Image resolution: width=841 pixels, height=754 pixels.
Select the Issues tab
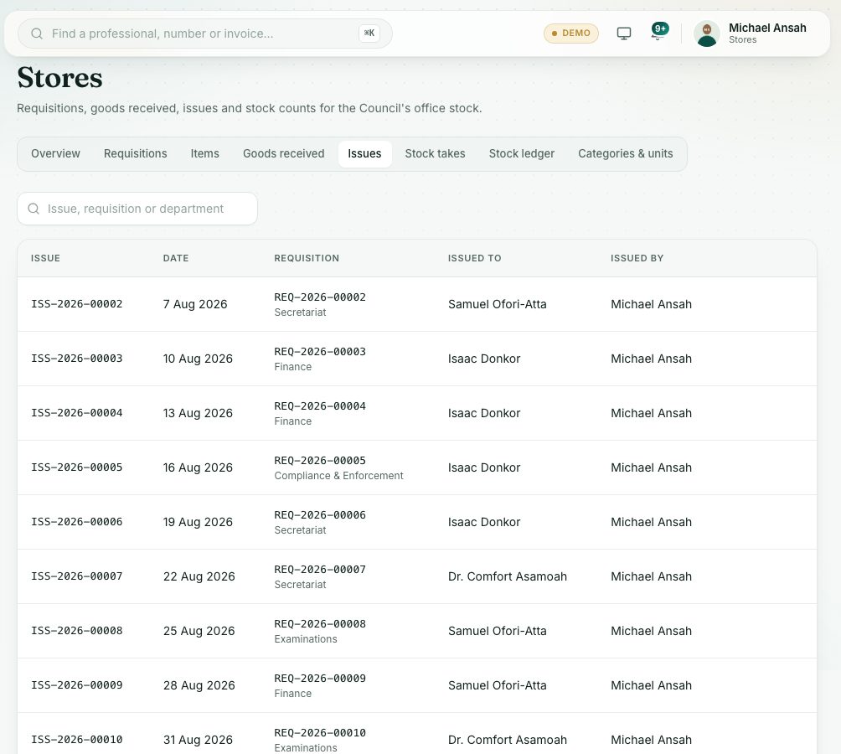(x=364, y=154)
